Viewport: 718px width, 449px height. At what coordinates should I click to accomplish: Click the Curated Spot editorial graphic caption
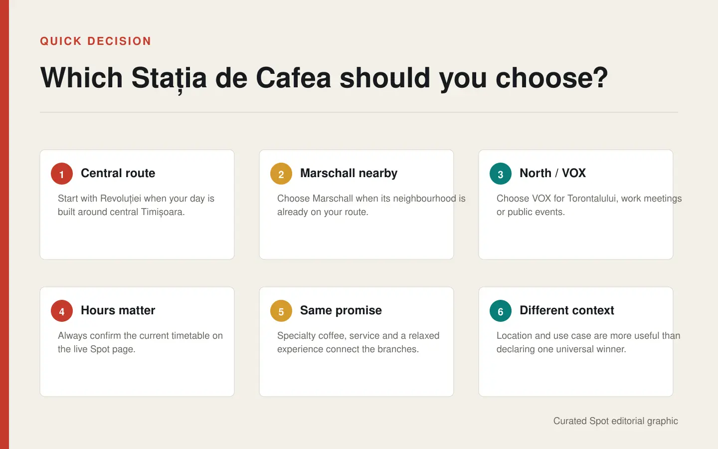(x=616, y=421)
